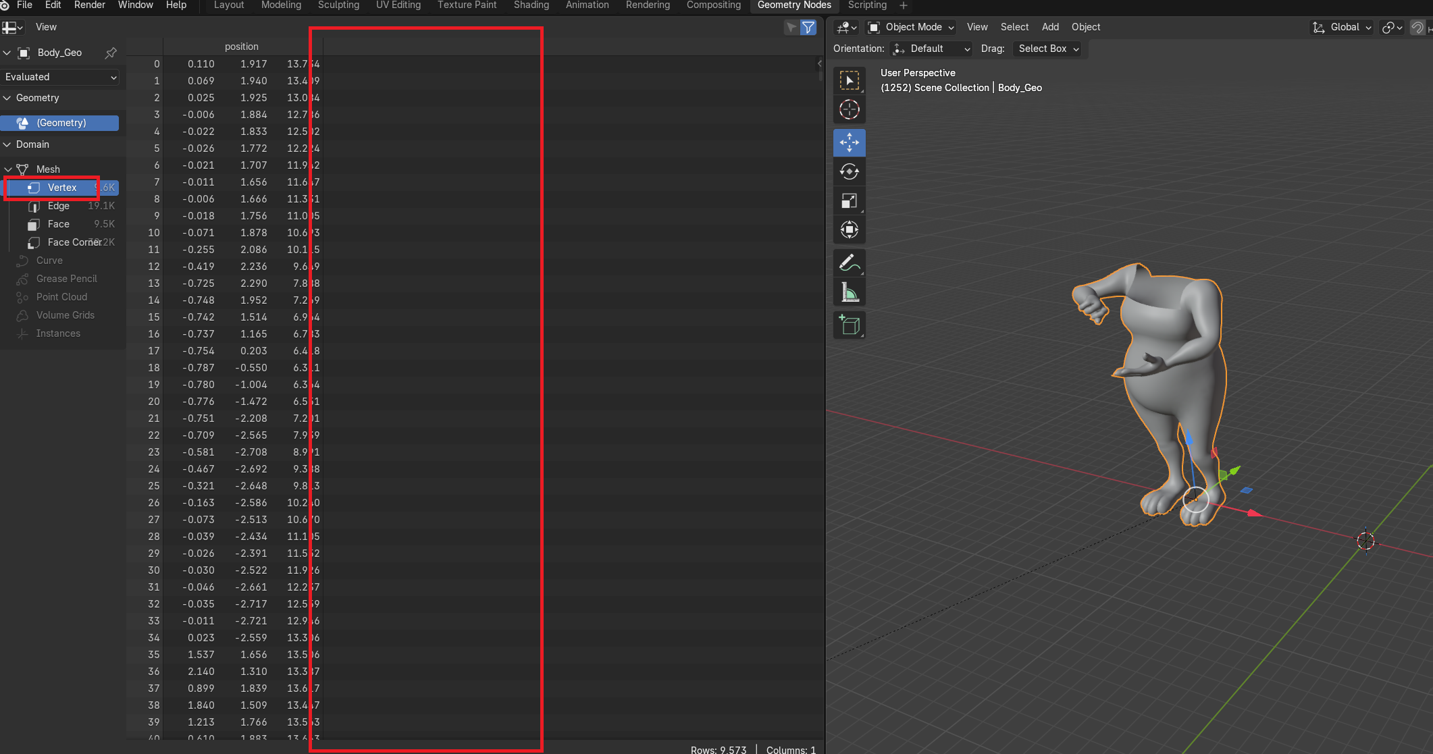Switch to Scripting workspace tab
The image size is (1433, 754).
867,5
